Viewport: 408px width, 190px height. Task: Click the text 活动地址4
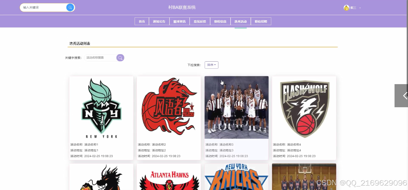[x=294, y=150]
